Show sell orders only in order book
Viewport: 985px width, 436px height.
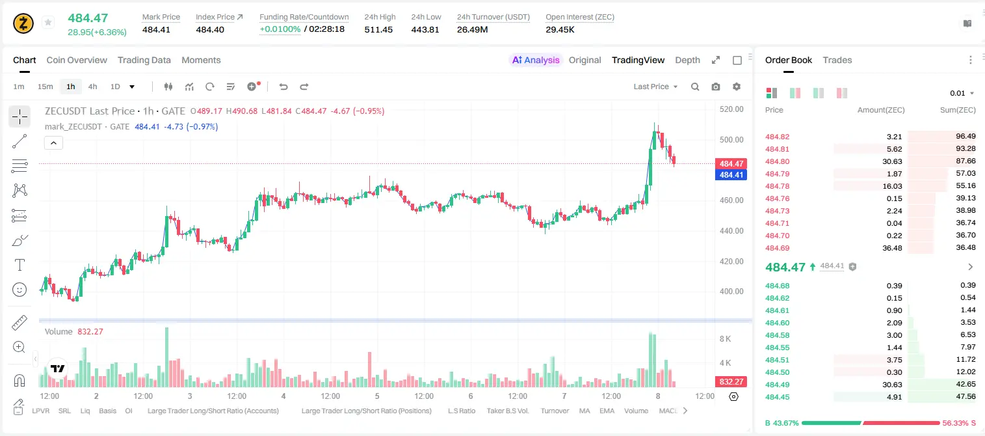click(x=843, y=93)
